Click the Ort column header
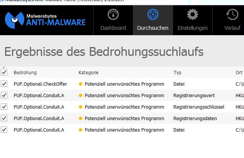Image resolution: width=244 pixels, height=158 pixels. point(239,73)
